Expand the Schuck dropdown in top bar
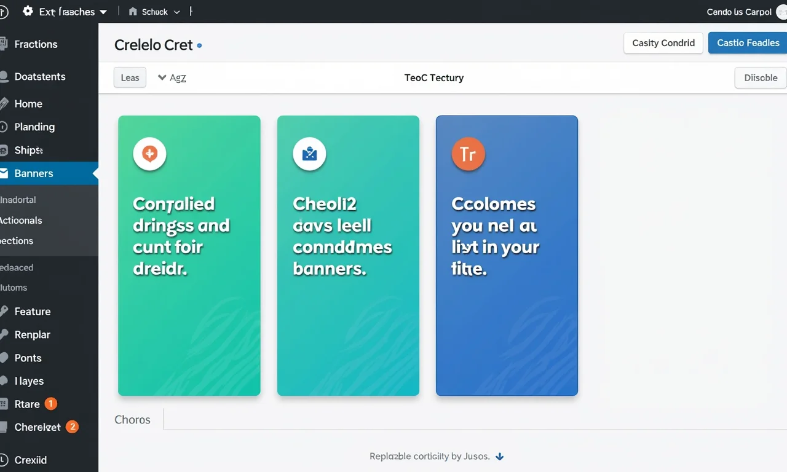 coord(177,12)
